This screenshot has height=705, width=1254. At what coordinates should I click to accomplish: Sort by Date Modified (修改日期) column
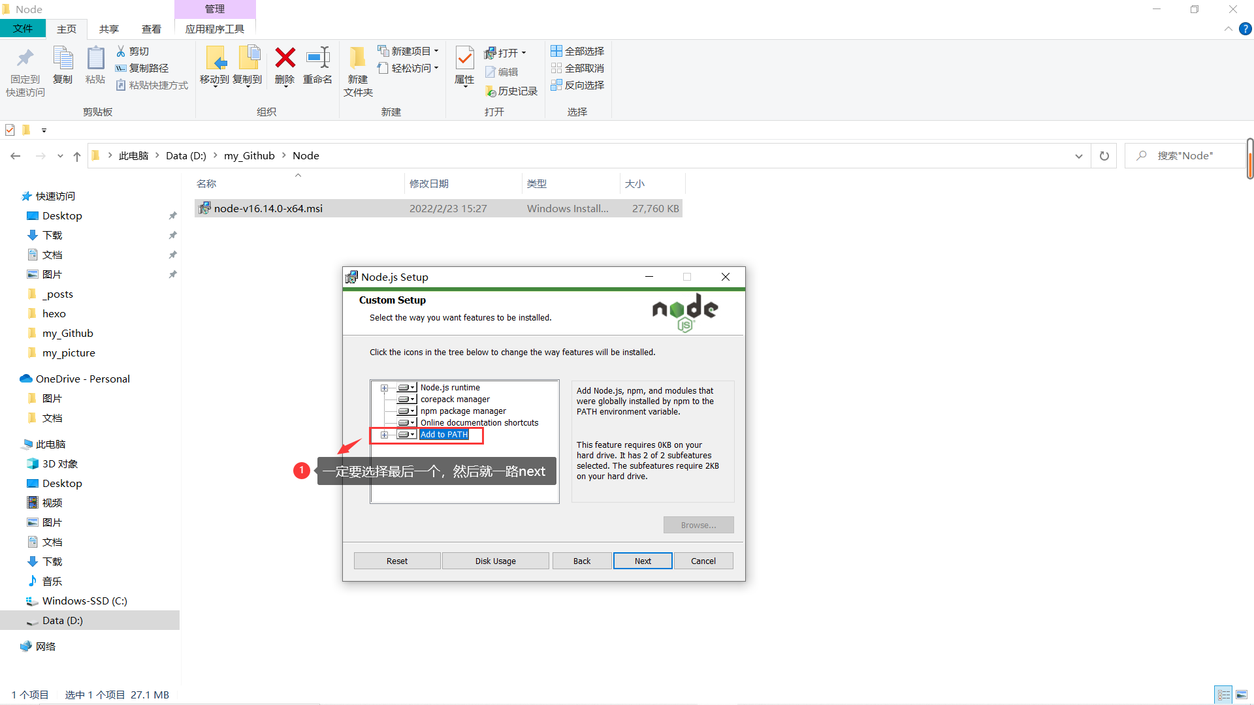tap(463, 183)
